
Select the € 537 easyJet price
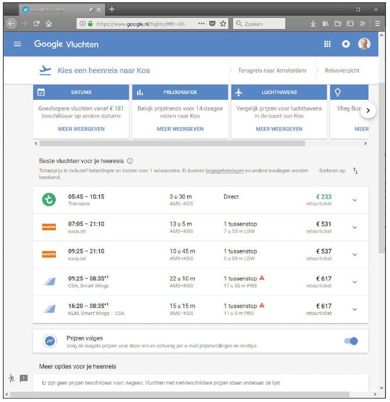click(x=324, y=251)
